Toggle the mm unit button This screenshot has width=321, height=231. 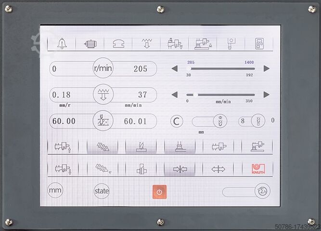55,190
